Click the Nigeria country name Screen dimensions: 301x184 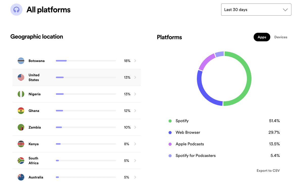click(35, 94)
